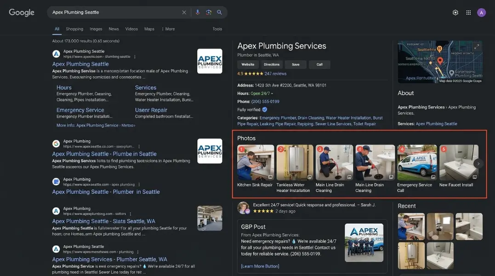The image size is (495, 276).
Task: Open warehouse thumbnail beside Slats Seattle result
Action: 210,218
